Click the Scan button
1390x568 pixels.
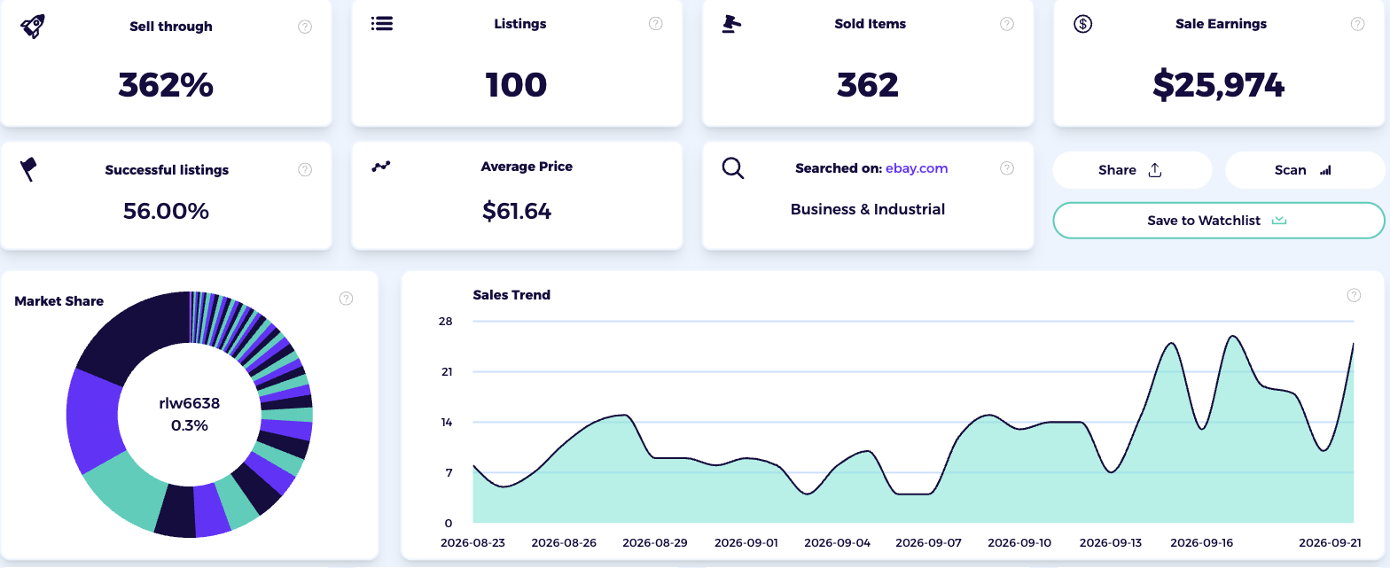click(1305, 170)
